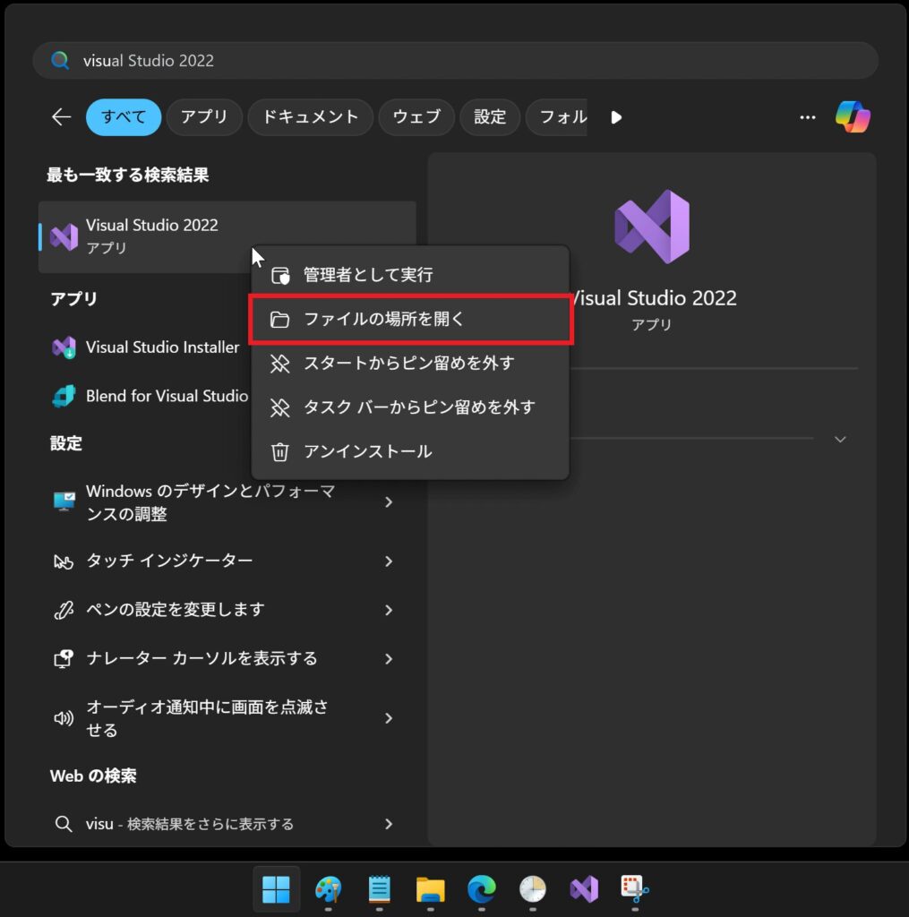Viewport: 909px width, 917px height.
Task: Select the ドキュメント filter tab
Action: (x=311, y=117)
